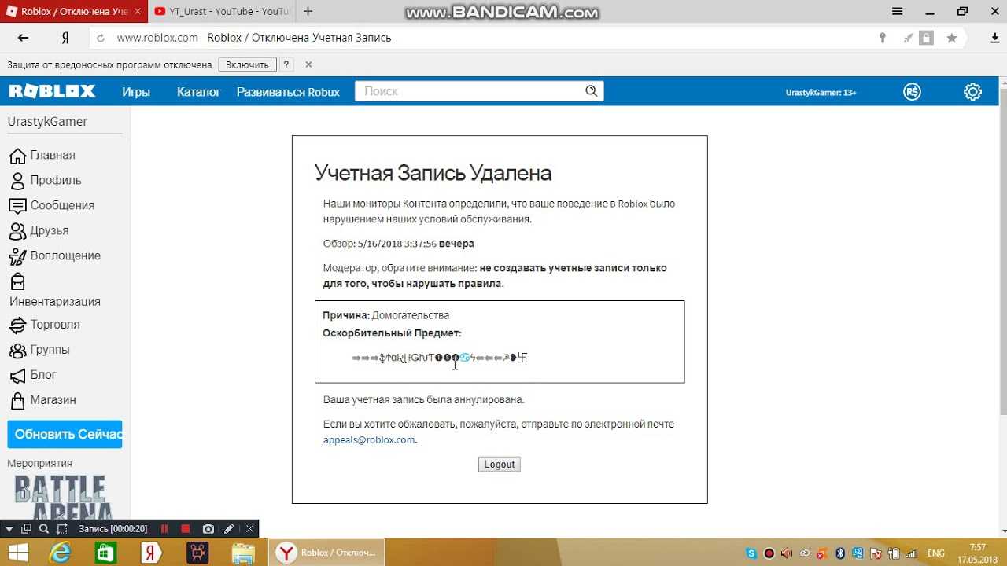1007x566 pixels.
Task: Click the volume speaker tray icon
Action: [x=785, y=553]
